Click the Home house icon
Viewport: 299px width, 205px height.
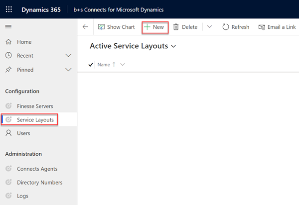(x=8, y=42)
